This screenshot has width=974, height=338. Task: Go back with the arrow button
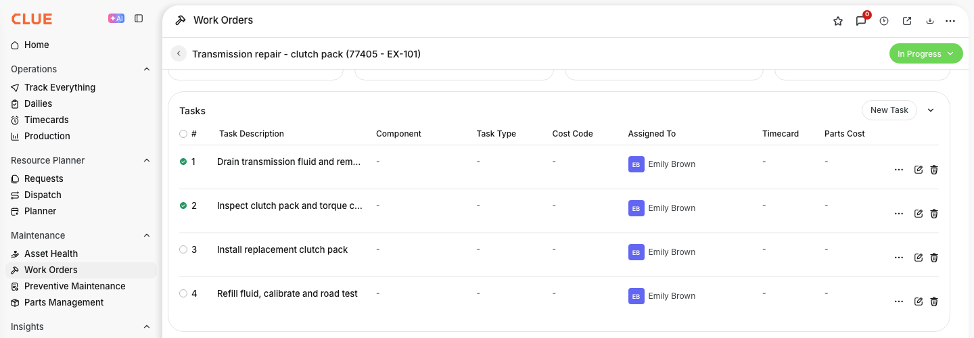179,53
